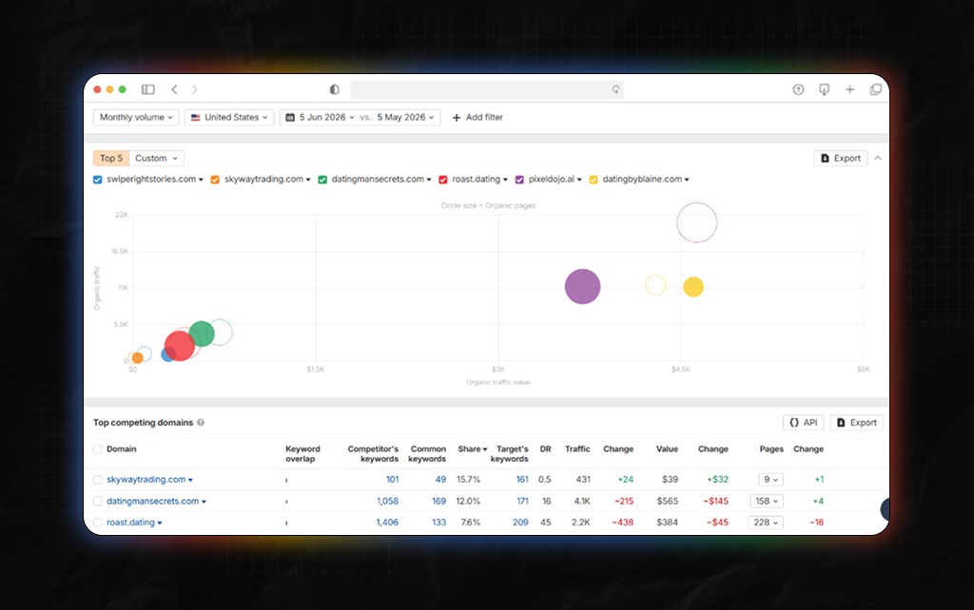Open the 5 May 2026 comparison date dropdown

pos(405,117)
